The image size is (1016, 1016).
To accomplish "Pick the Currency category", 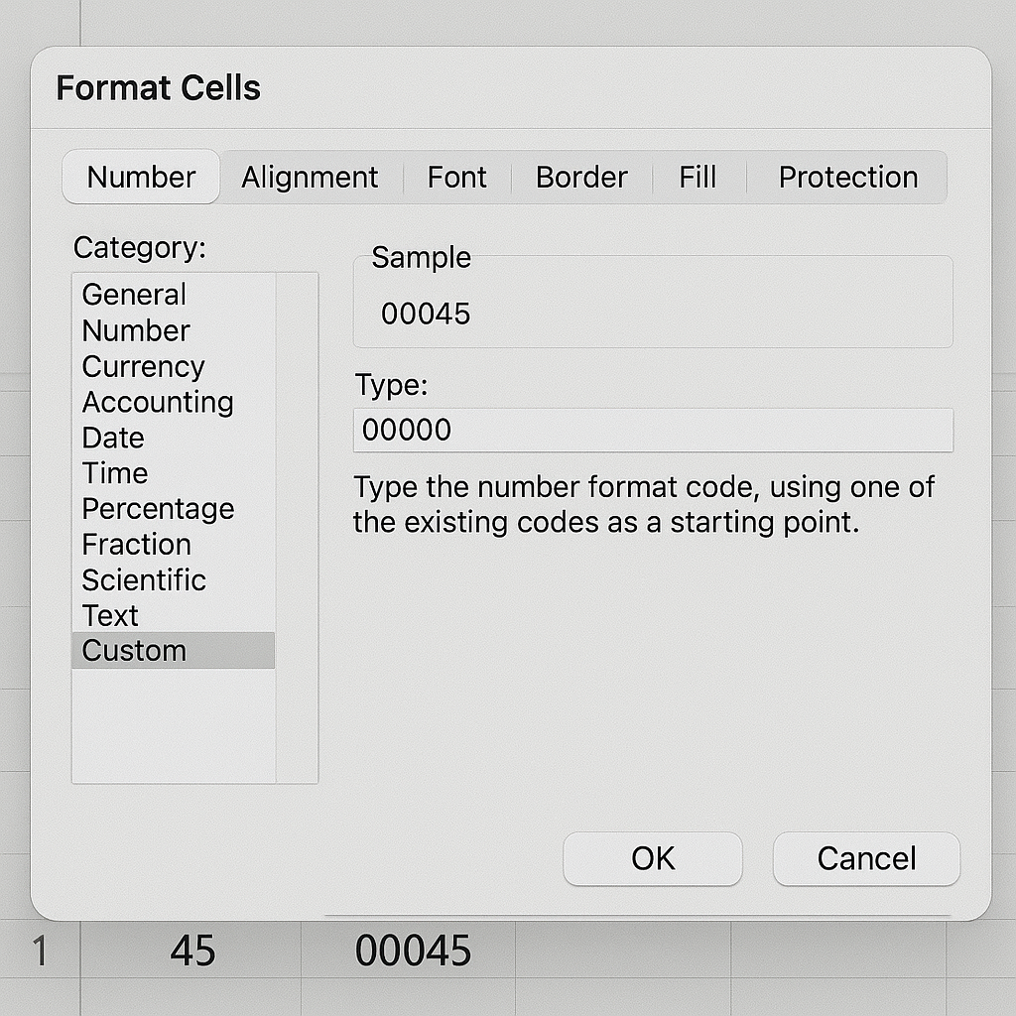I will click(143, 366).
